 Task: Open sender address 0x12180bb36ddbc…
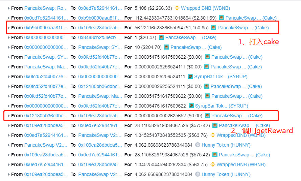pos(46,116)
